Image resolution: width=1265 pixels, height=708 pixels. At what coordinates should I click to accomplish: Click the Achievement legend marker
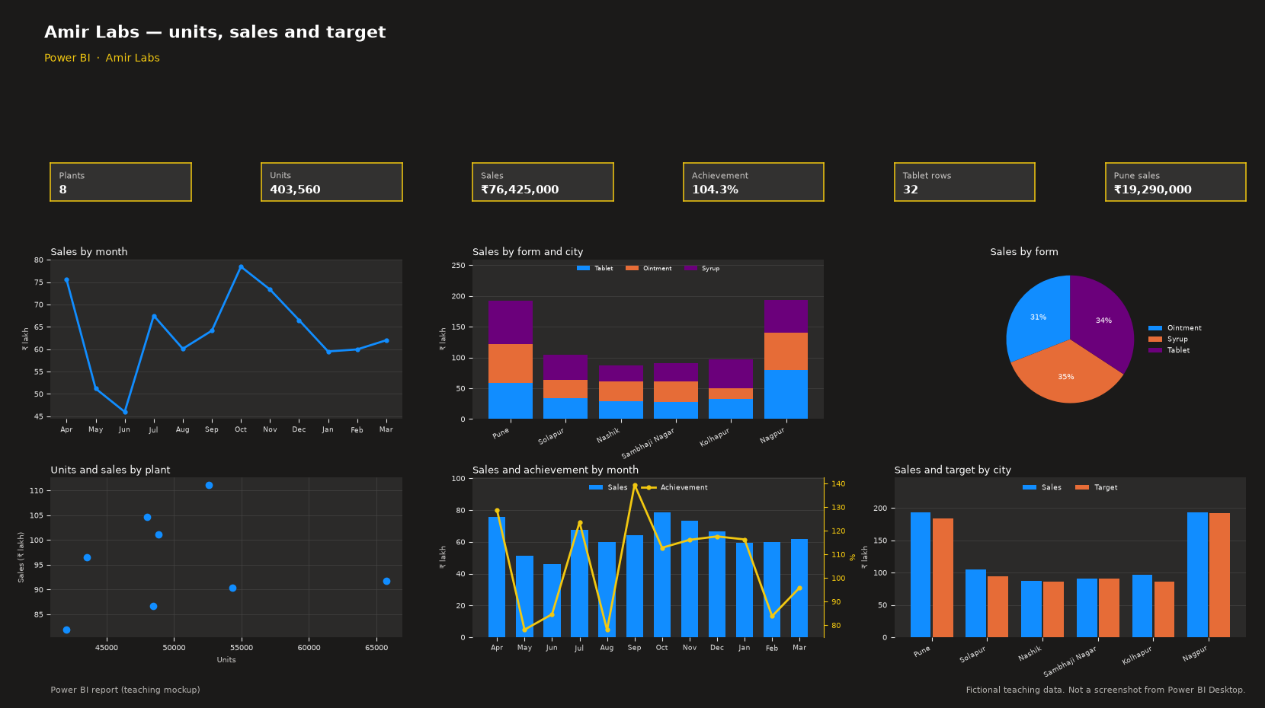tap(649, 487)
